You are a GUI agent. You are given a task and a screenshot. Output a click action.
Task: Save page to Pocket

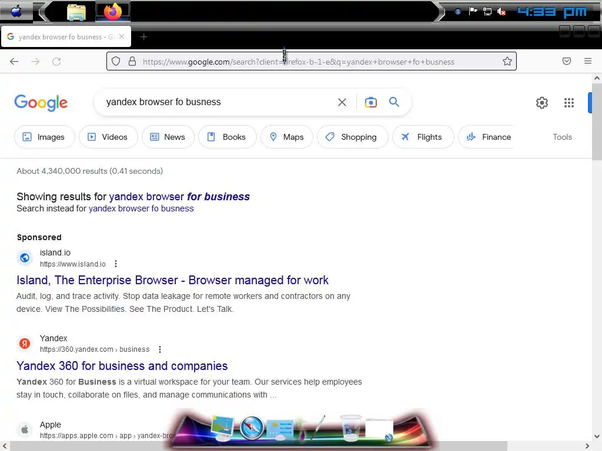[x=567, y=61]
